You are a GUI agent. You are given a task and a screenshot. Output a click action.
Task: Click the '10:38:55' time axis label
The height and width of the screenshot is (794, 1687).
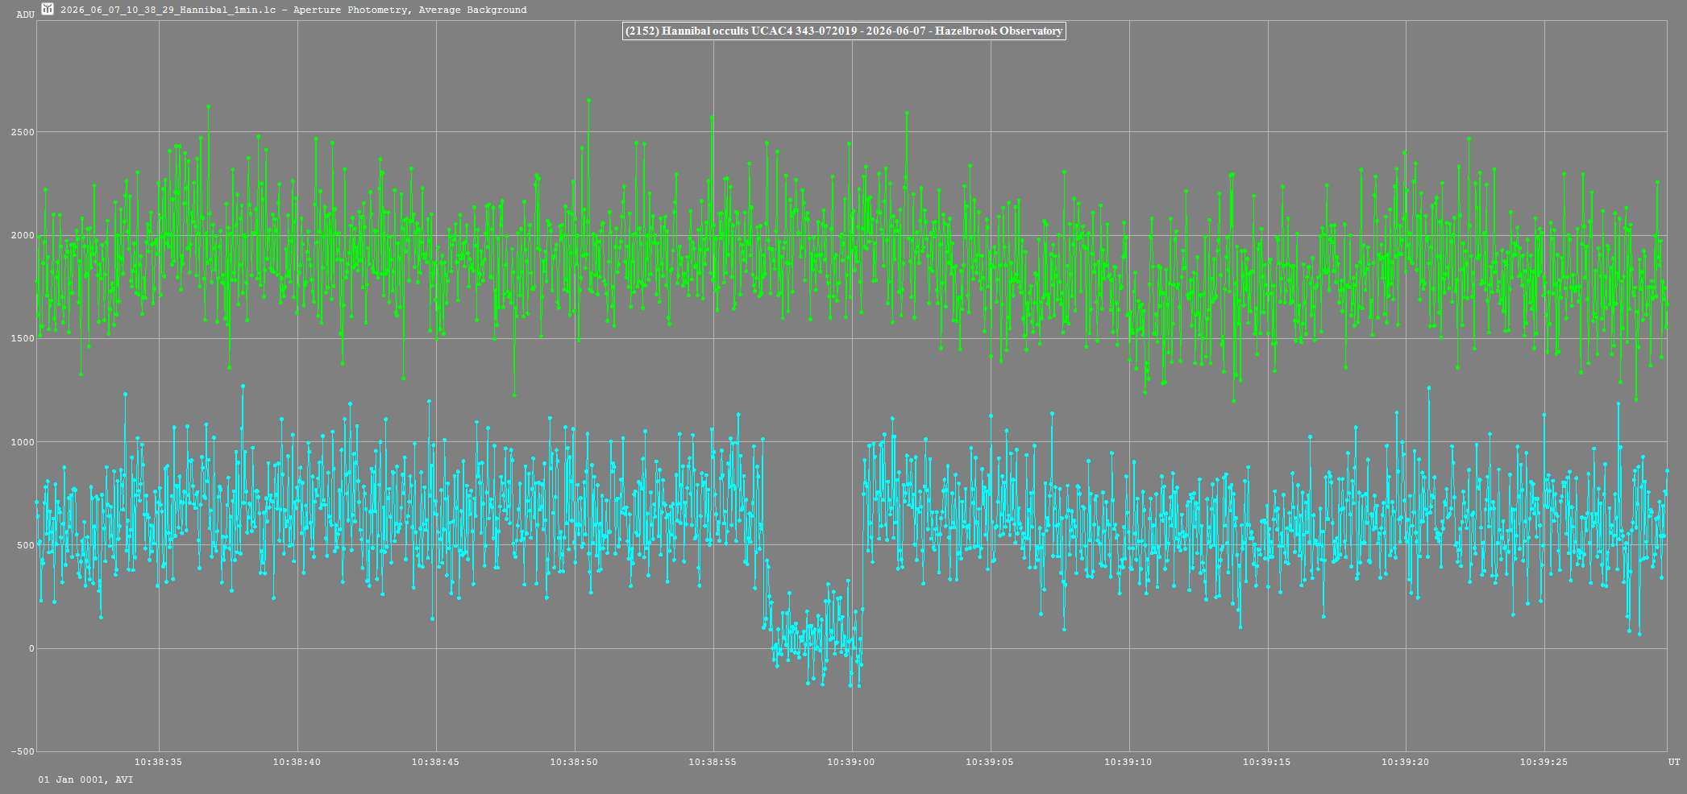(x=713, y=762)
